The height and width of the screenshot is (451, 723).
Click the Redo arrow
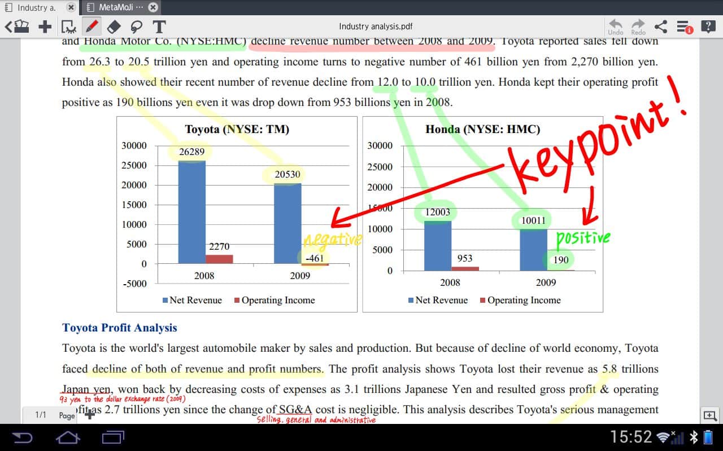tap(638, 26)
